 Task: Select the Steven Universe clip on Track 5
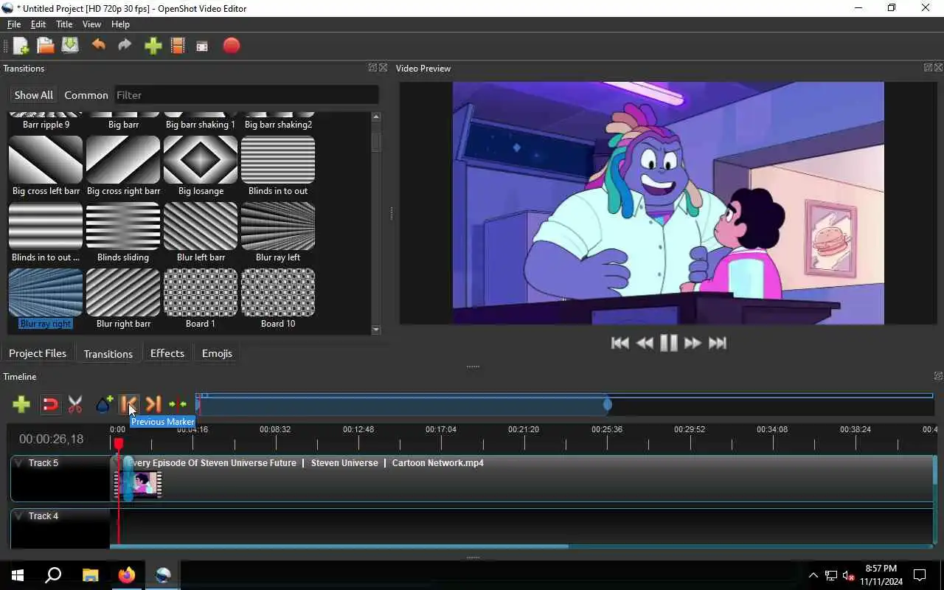pos(521,479)
